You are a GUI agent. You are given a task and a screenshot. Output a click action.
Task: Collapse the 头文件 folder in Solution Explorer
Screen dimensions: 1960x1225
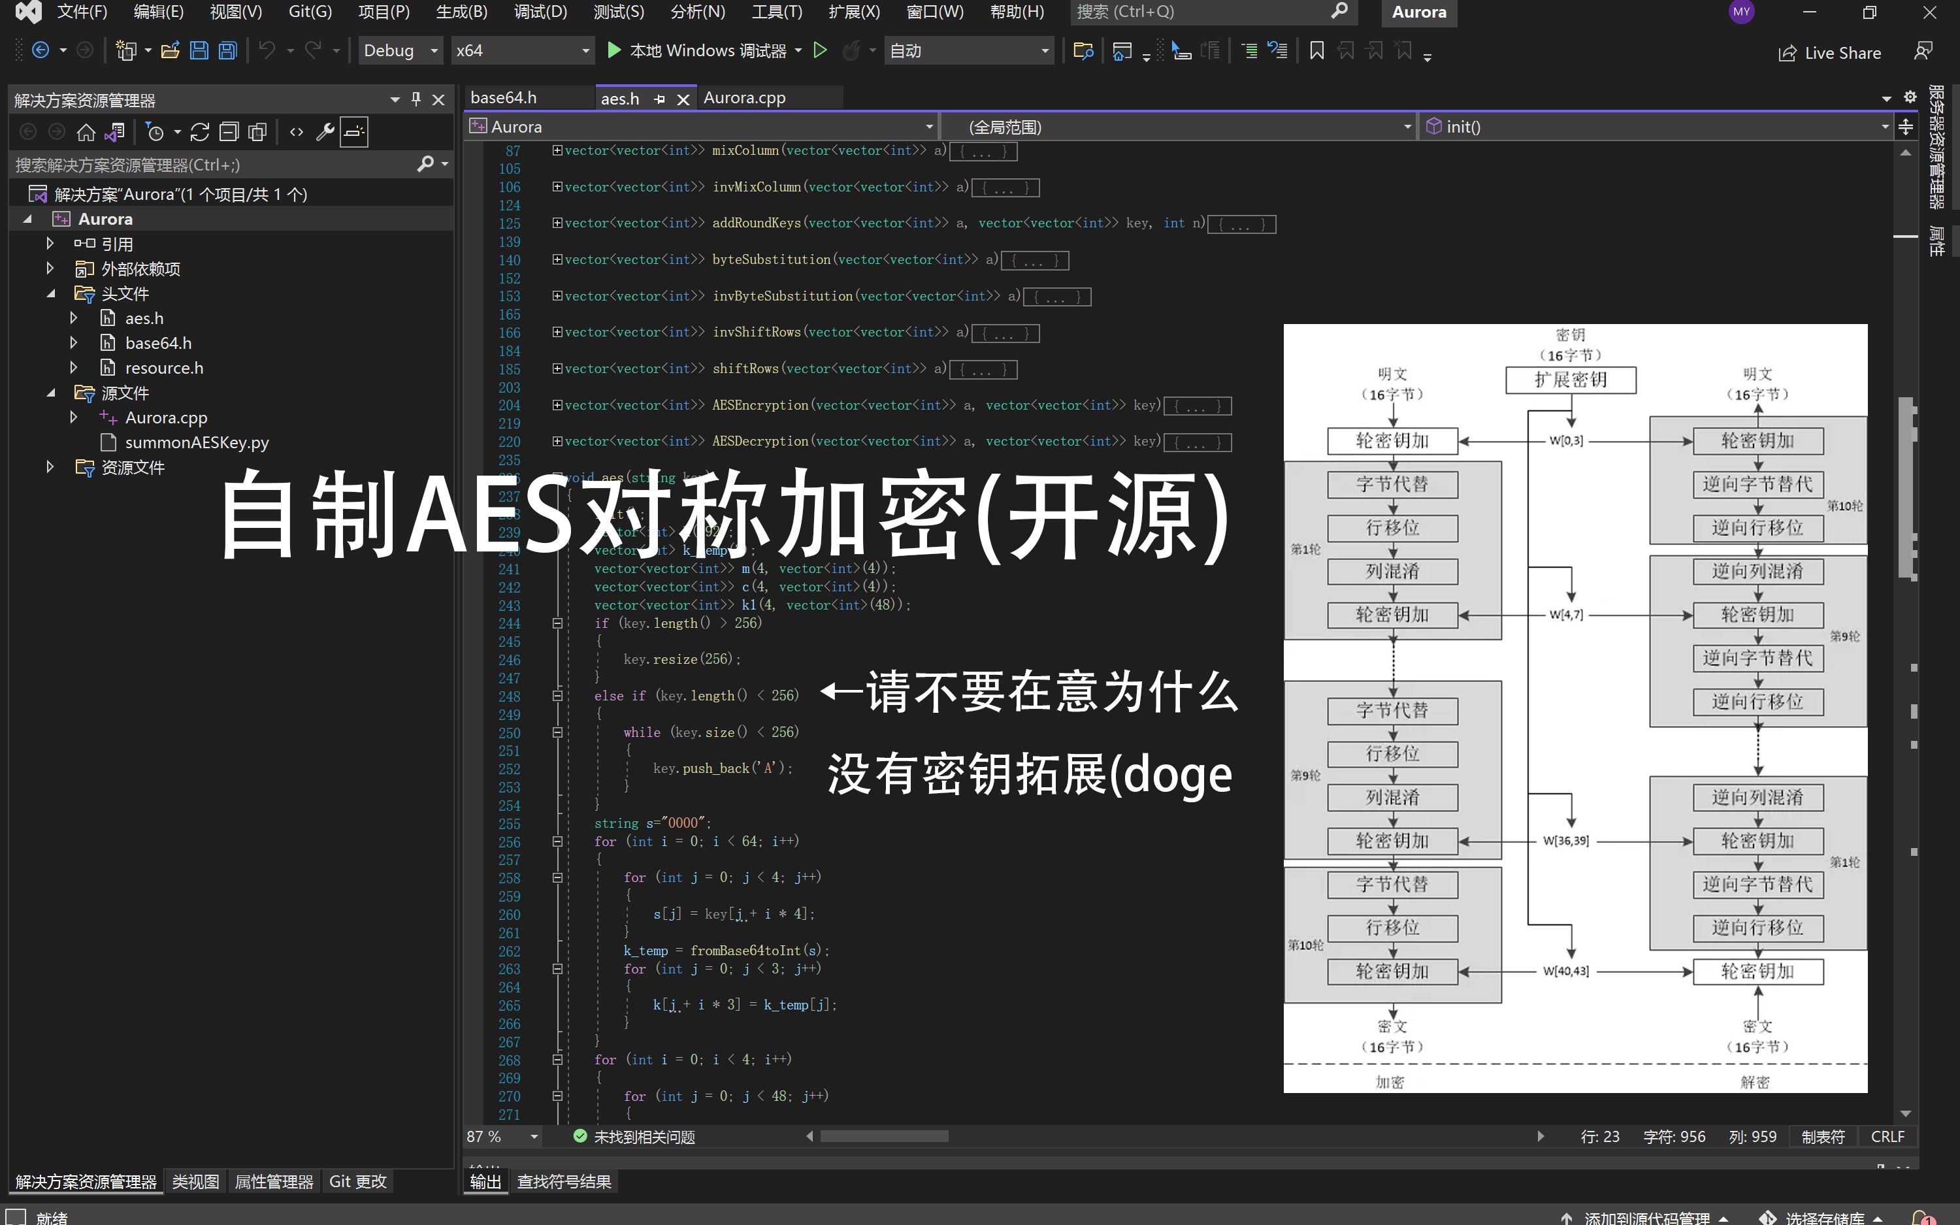[x=51, y=293]
